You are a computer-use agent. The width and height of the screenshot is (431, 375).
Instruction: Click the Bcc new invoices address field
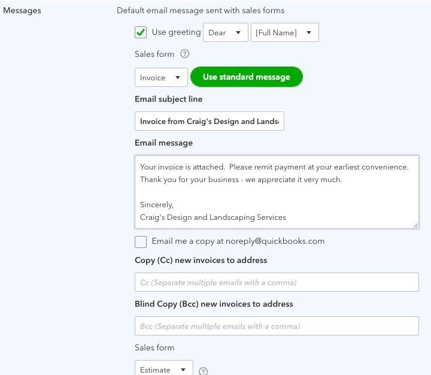tap(276, 326)
